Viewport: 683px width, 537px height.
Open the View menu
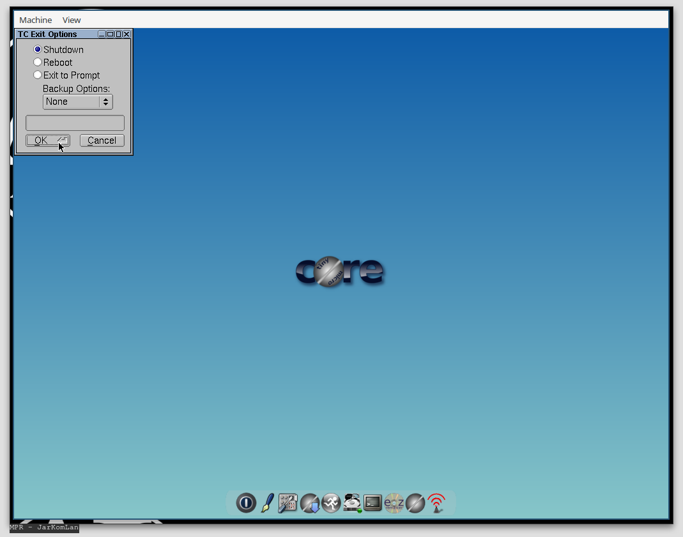tap(71, 20)
